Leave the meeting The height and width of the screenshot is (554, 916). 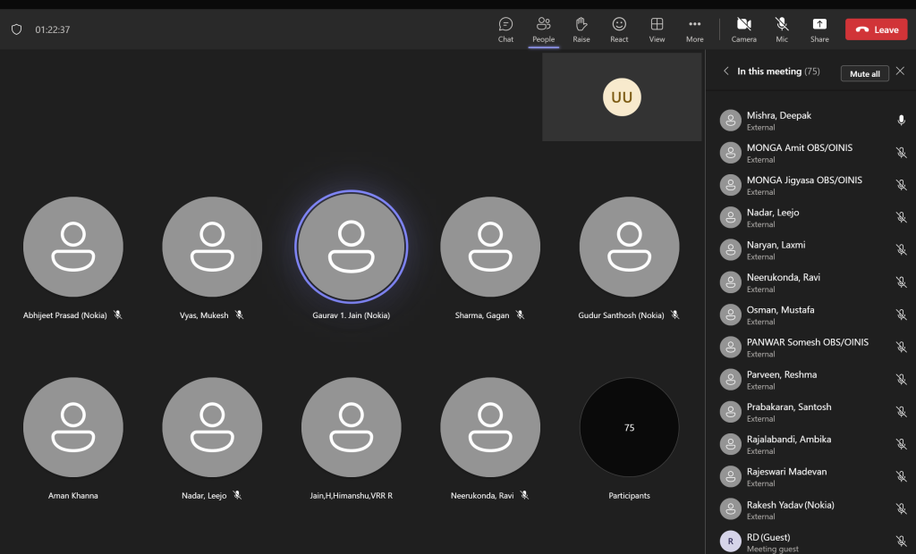pos(876,29)
